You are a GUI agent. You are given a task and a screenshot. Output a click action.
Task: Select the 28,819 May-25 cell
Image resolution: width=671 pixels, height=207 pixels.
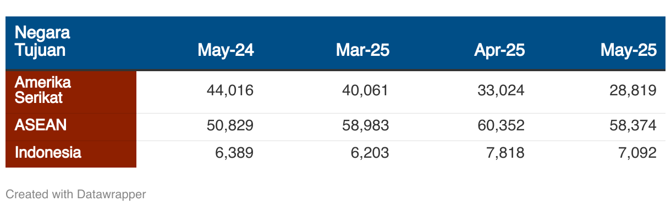tap(633, 90)
